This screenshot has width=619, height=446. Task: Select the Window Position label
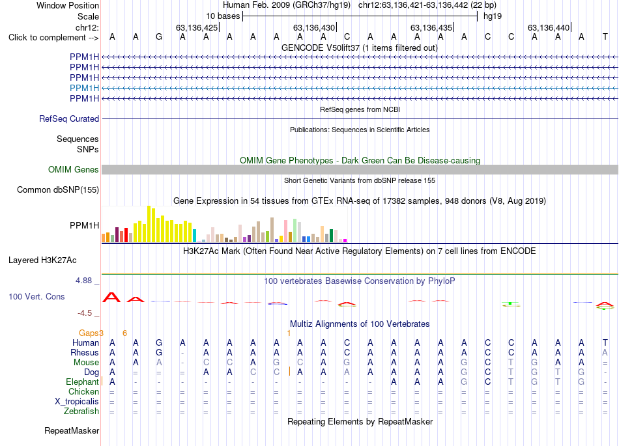(x=68, y=5)
